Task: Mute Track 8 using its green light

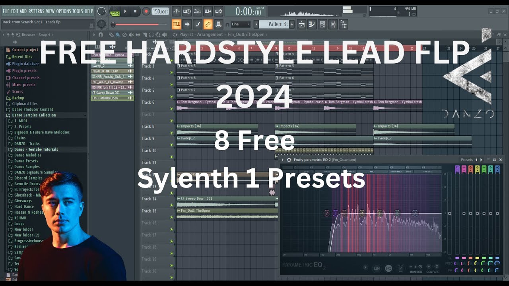Action: click(x=172, y=133)
